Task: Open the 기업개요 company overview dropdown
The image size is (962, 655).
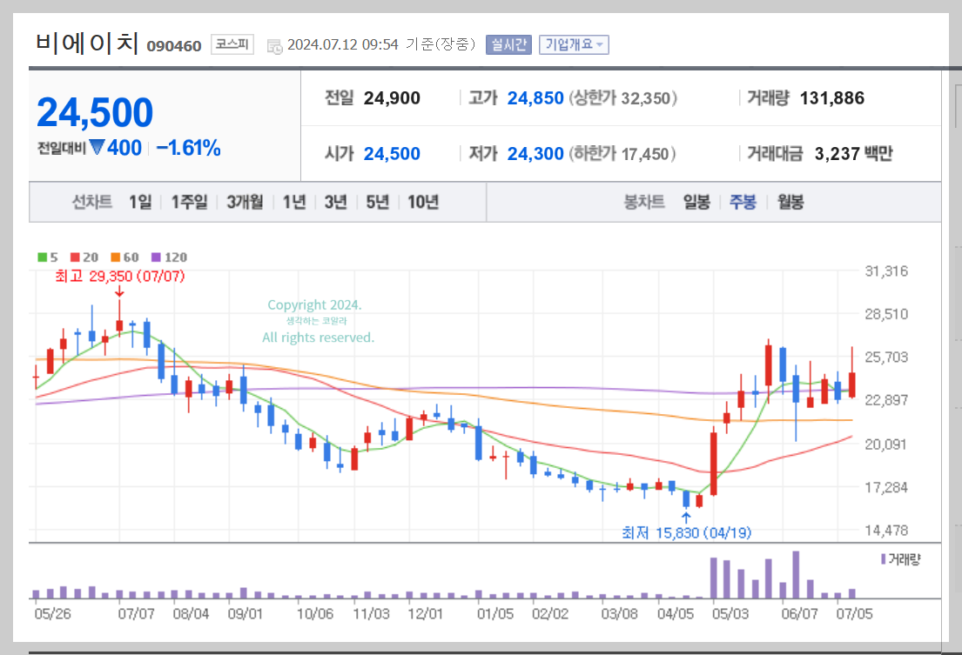Action: click(x=574, y=42)
